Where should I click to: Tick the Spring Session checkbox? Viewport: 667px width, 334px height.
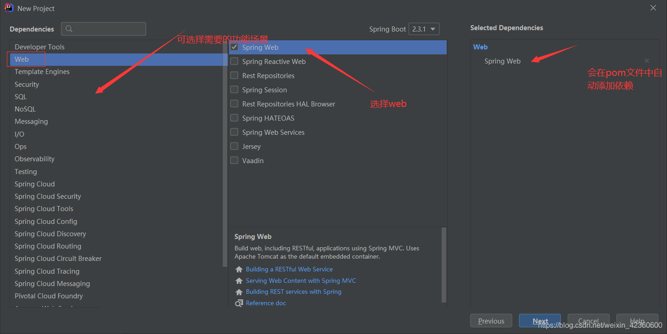[235, 90]
